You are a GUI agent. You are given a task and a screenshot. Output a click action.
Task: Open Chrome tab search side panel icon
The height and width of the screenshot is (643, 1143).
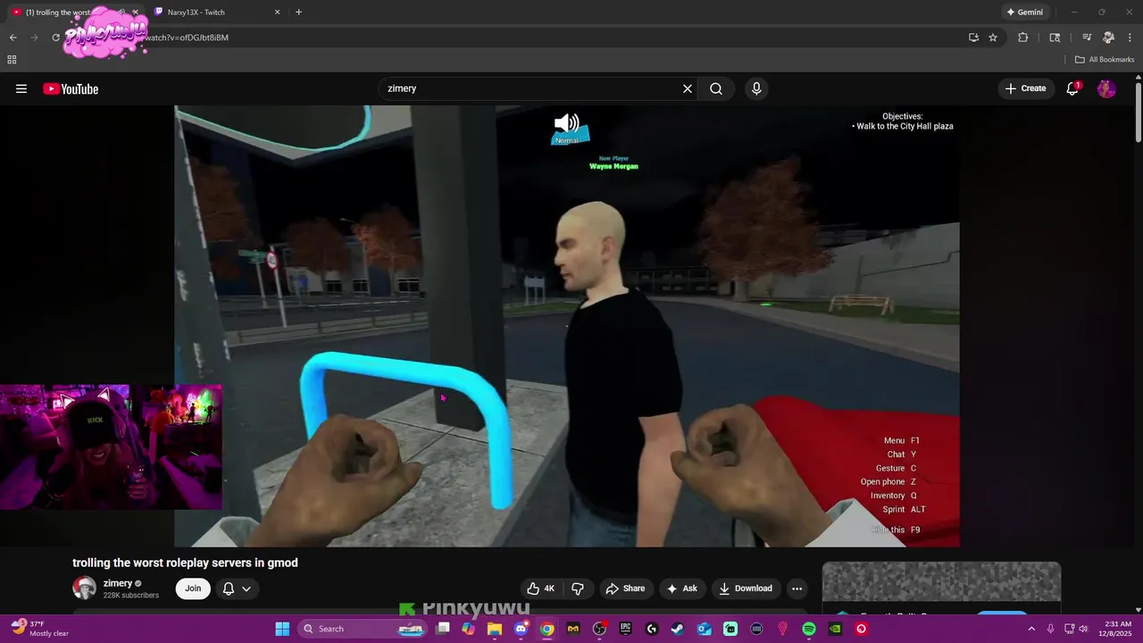[1055, 38]
